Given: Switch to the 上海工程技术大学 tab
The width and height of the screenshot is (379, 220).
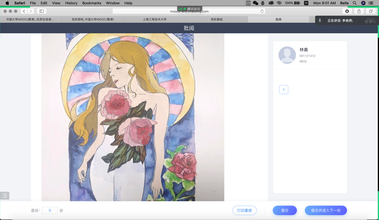Looking at the screenshot, I should click(x=155, y=19).
